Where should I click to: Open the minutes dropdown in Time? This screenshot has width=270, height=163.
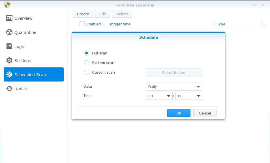[x=189, y=96]
